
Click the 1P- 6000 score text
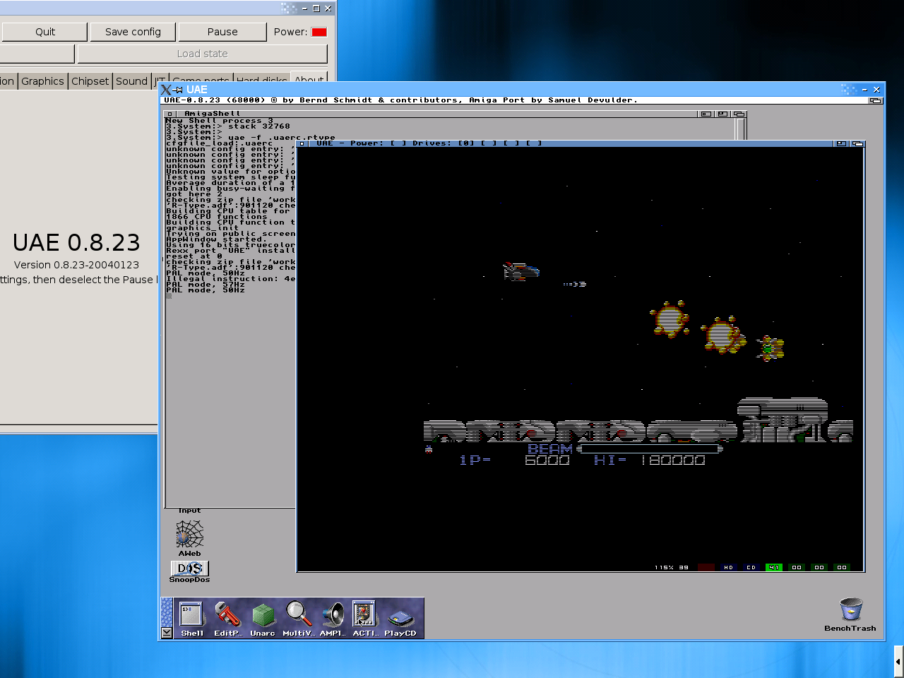point(514,460)
